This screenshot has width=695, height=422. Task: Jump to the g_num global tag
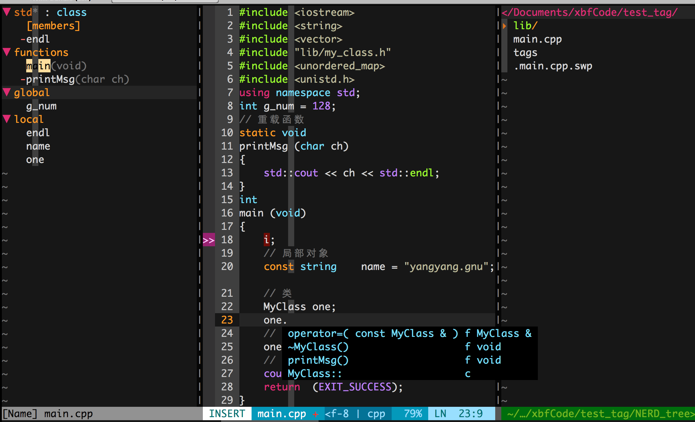coord(41,106)
